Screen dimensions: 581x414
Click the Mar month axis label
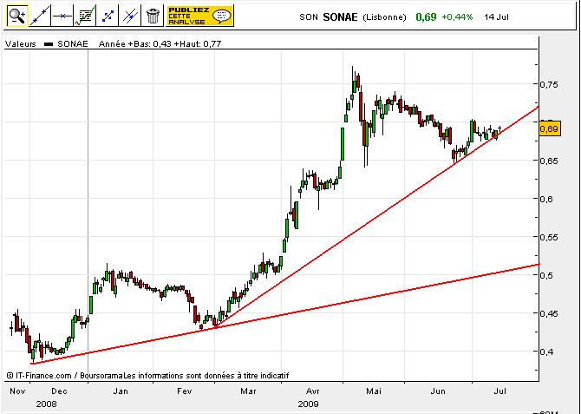[248, 391]
